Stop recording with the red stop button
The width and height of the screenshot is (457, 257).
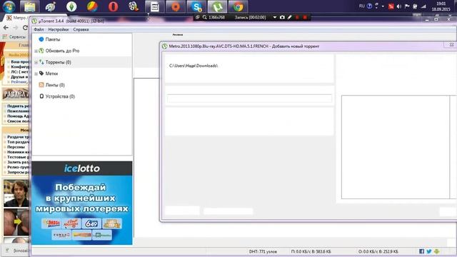[x=305, y=17]
